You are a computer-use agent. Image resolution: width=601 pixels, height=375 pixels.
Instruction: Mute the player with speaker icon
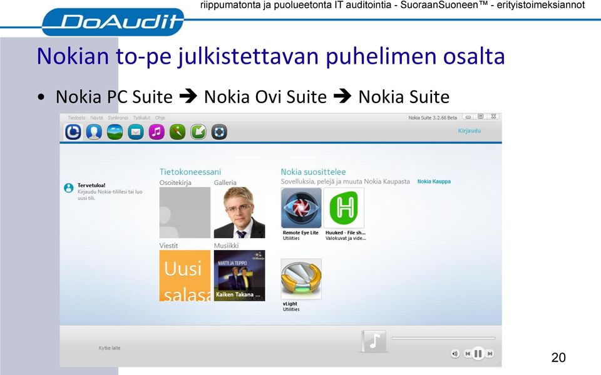(x=455, y=354)
